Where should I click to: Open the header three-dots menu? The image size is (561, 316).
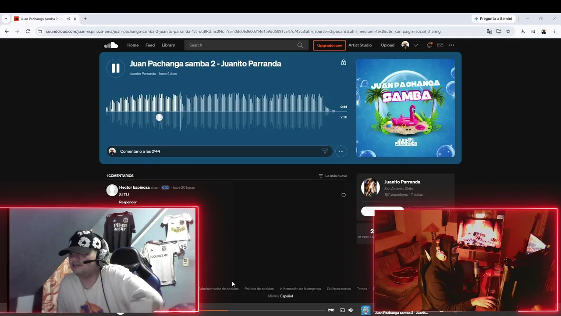tap(451, 45)
